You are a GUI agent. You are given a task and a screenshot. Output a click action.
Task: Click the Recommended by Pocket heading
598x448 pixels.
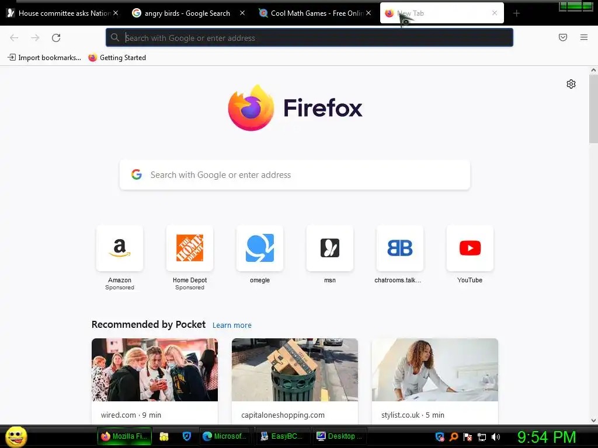click(148, 324)
